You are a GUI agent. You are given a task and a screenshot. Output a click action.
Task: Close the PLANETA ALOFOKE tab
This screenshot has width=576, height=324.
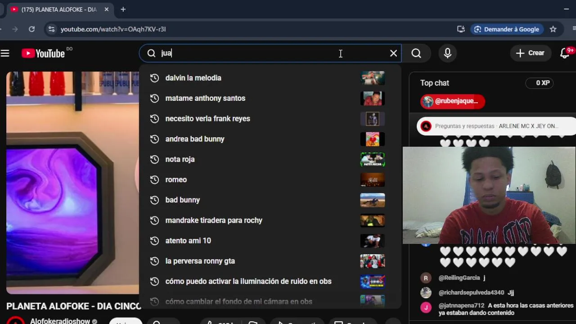(x=107, y=9)
